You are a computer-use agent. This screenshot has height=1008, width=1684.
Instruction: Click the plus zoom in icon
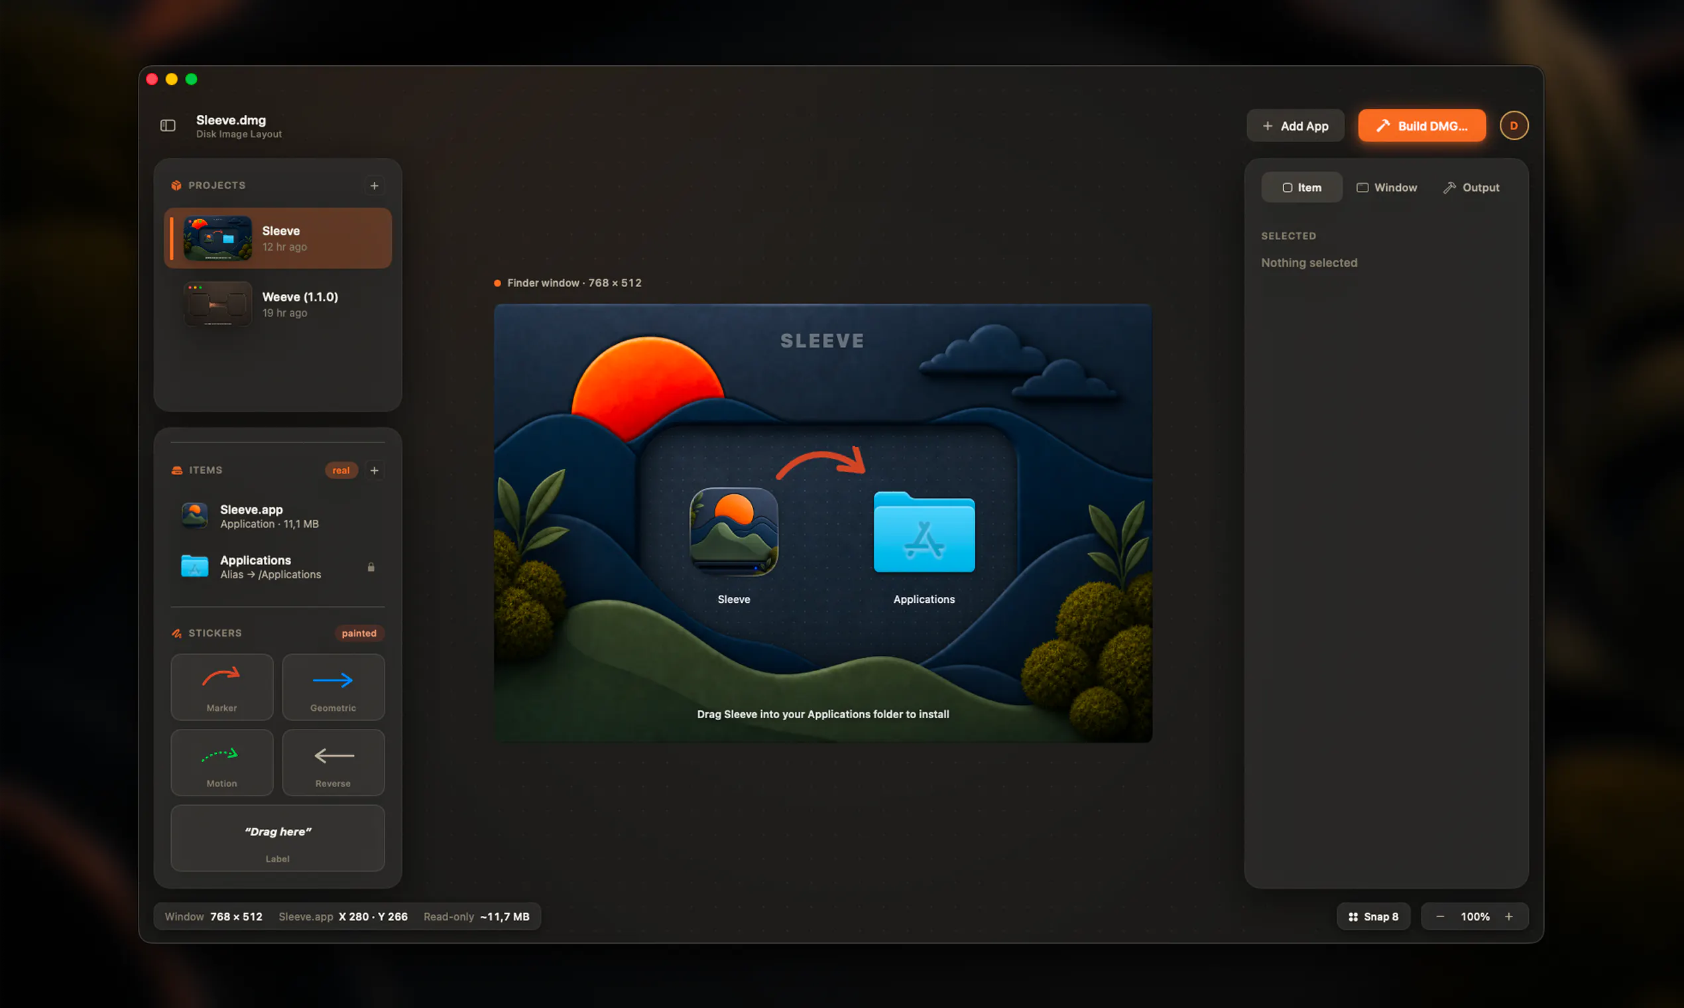pos(1509,916)
